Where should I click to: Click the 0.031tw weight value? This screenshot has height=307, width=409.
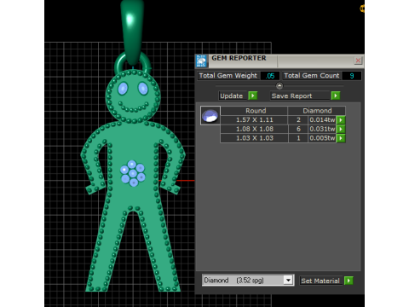tap(322, 129)
